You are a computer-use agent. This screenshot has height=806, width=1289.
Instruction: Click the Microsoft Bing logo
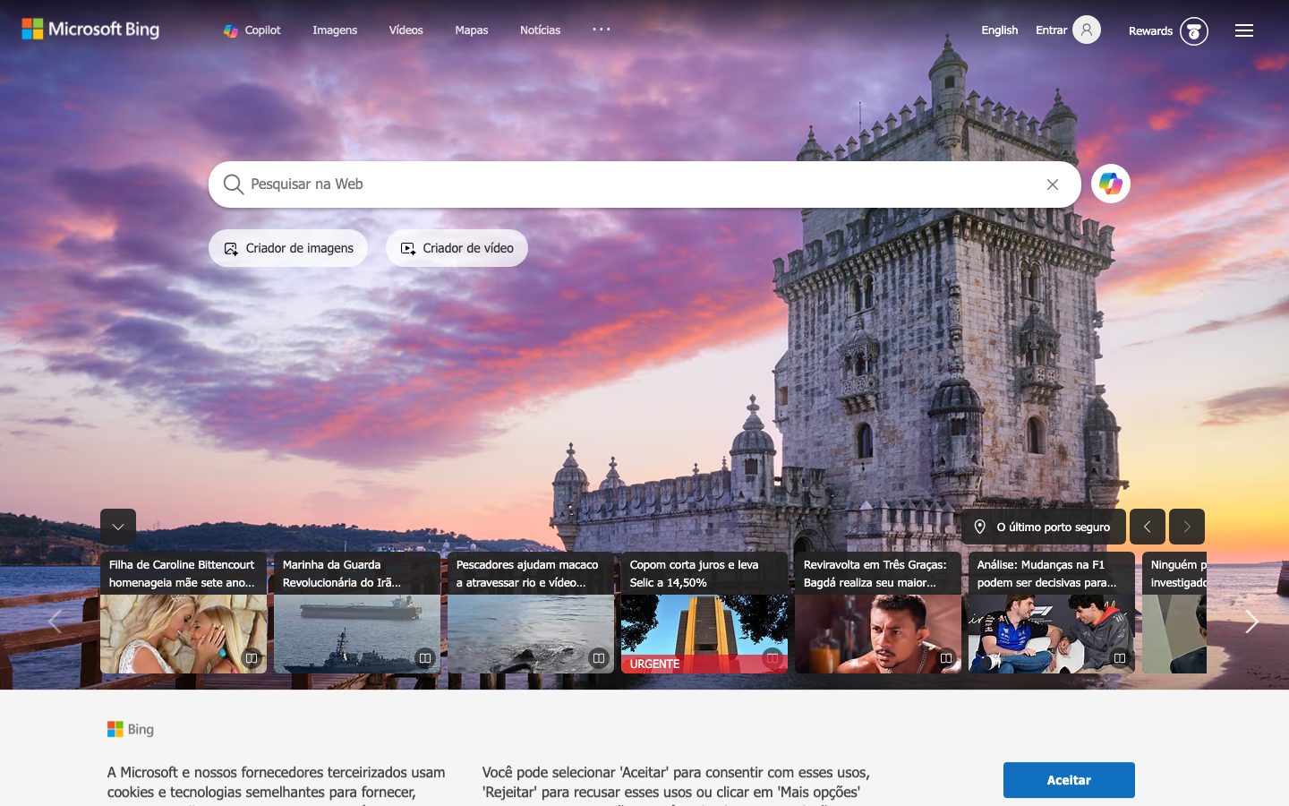[90, 30]
